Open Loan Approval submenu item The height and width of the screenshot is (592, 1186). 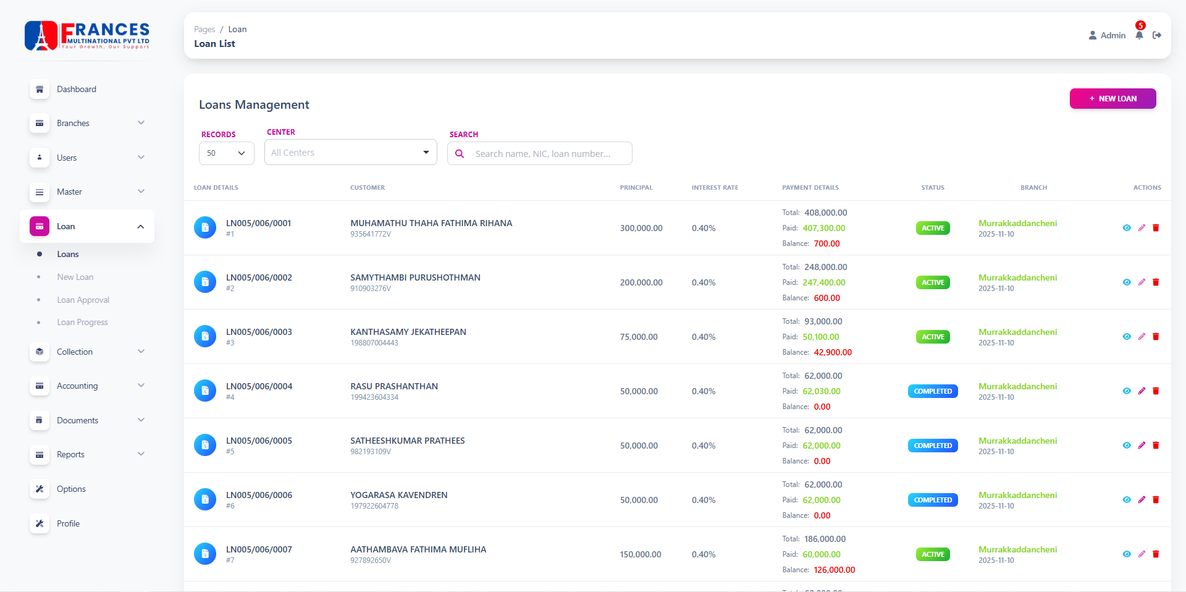pos(83,300)
